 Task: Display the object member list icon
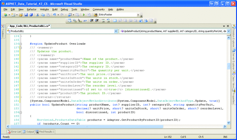(x=70, y=21)
